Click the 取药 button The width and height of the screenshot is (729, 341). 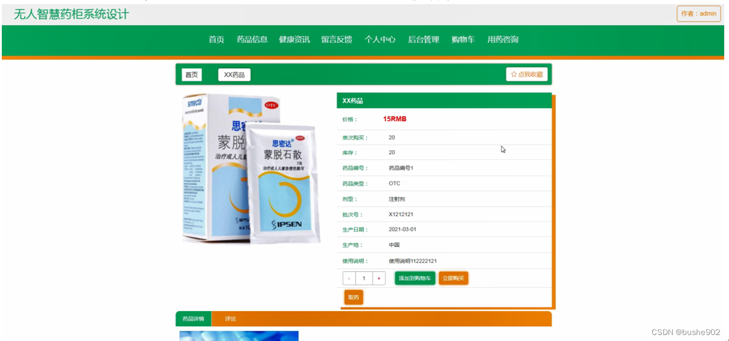pyautogui.click(x=354, y=297)
